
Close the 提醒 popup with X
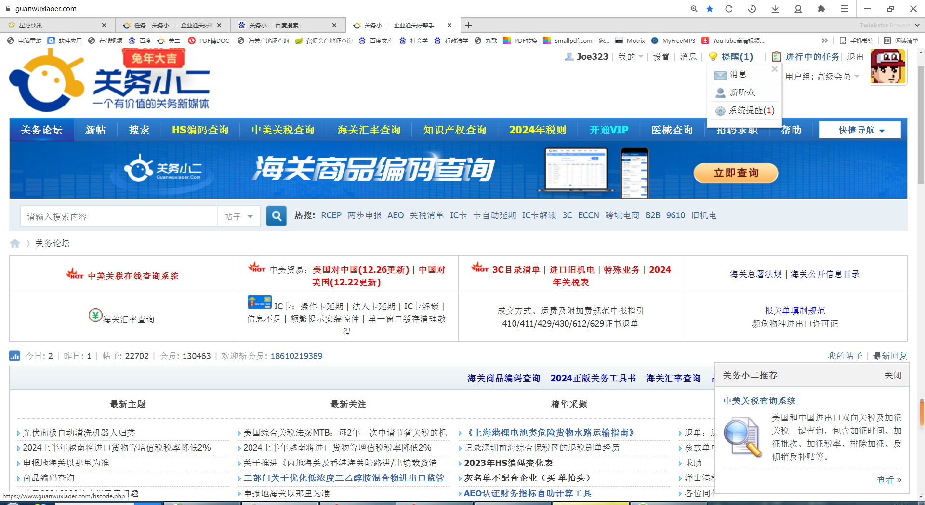775,69
